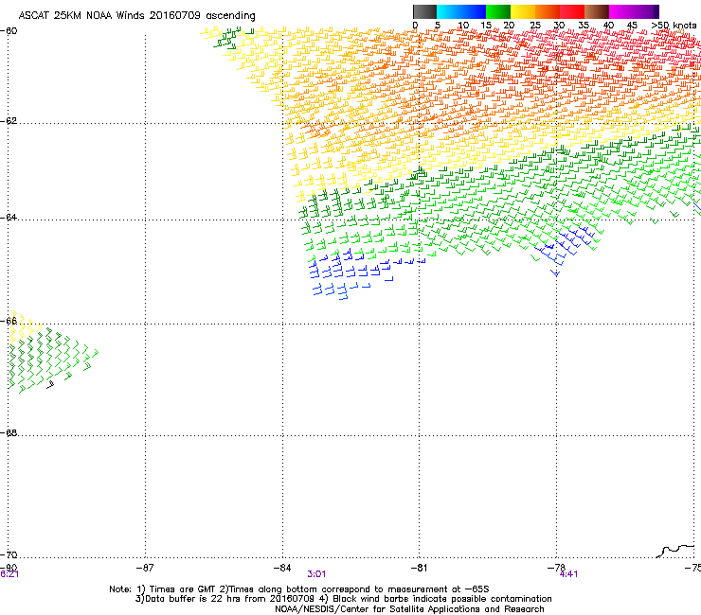Click the -81 longitude axis label

tap(419, 568)
